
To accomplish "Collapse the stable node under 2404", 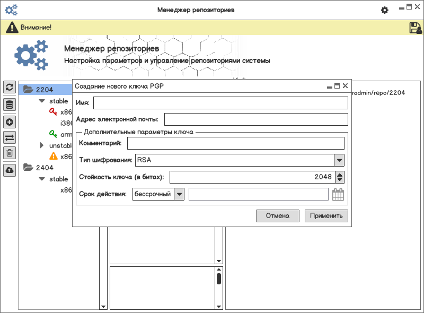I will pyautogui.click(x=42, y=179).
